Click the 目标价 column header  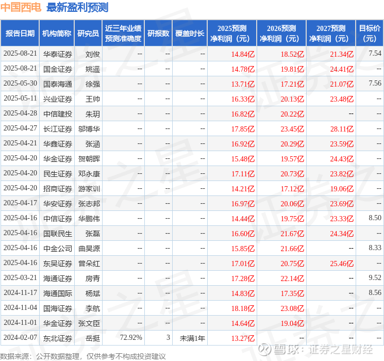pos(370,34)
